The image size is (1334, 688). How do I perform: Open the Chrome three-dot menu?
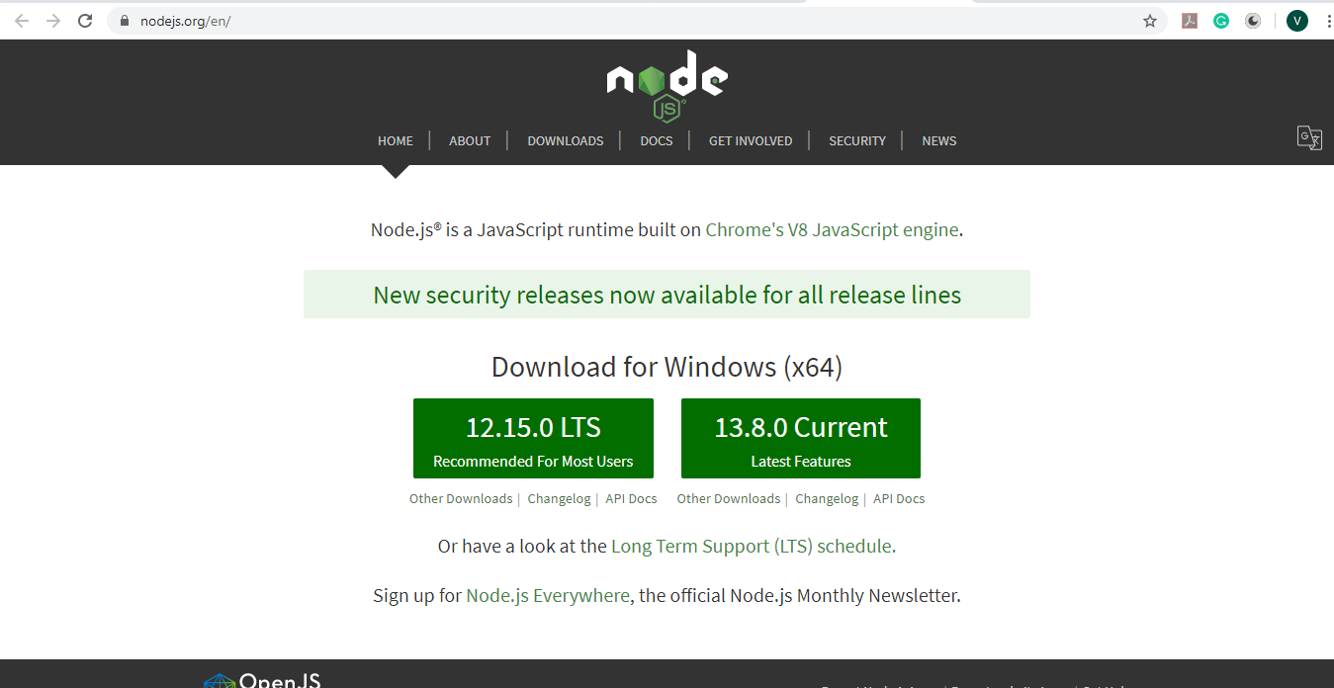coord(1328,21)
